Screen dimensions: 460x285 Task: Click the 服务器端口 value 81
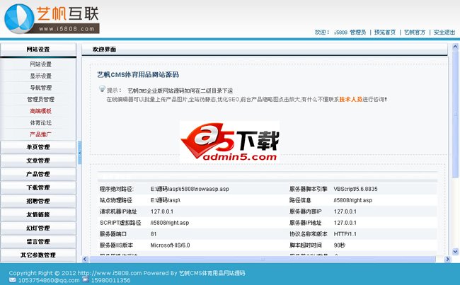[x=154, y=234]
